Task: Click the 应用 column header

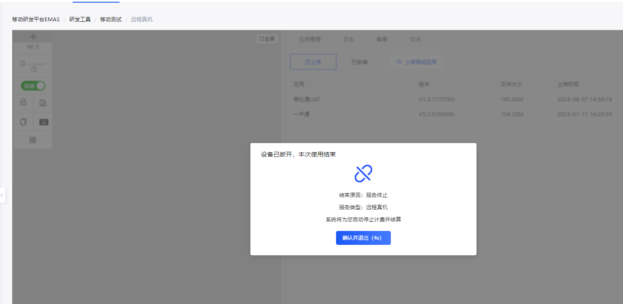Action: 299,84
